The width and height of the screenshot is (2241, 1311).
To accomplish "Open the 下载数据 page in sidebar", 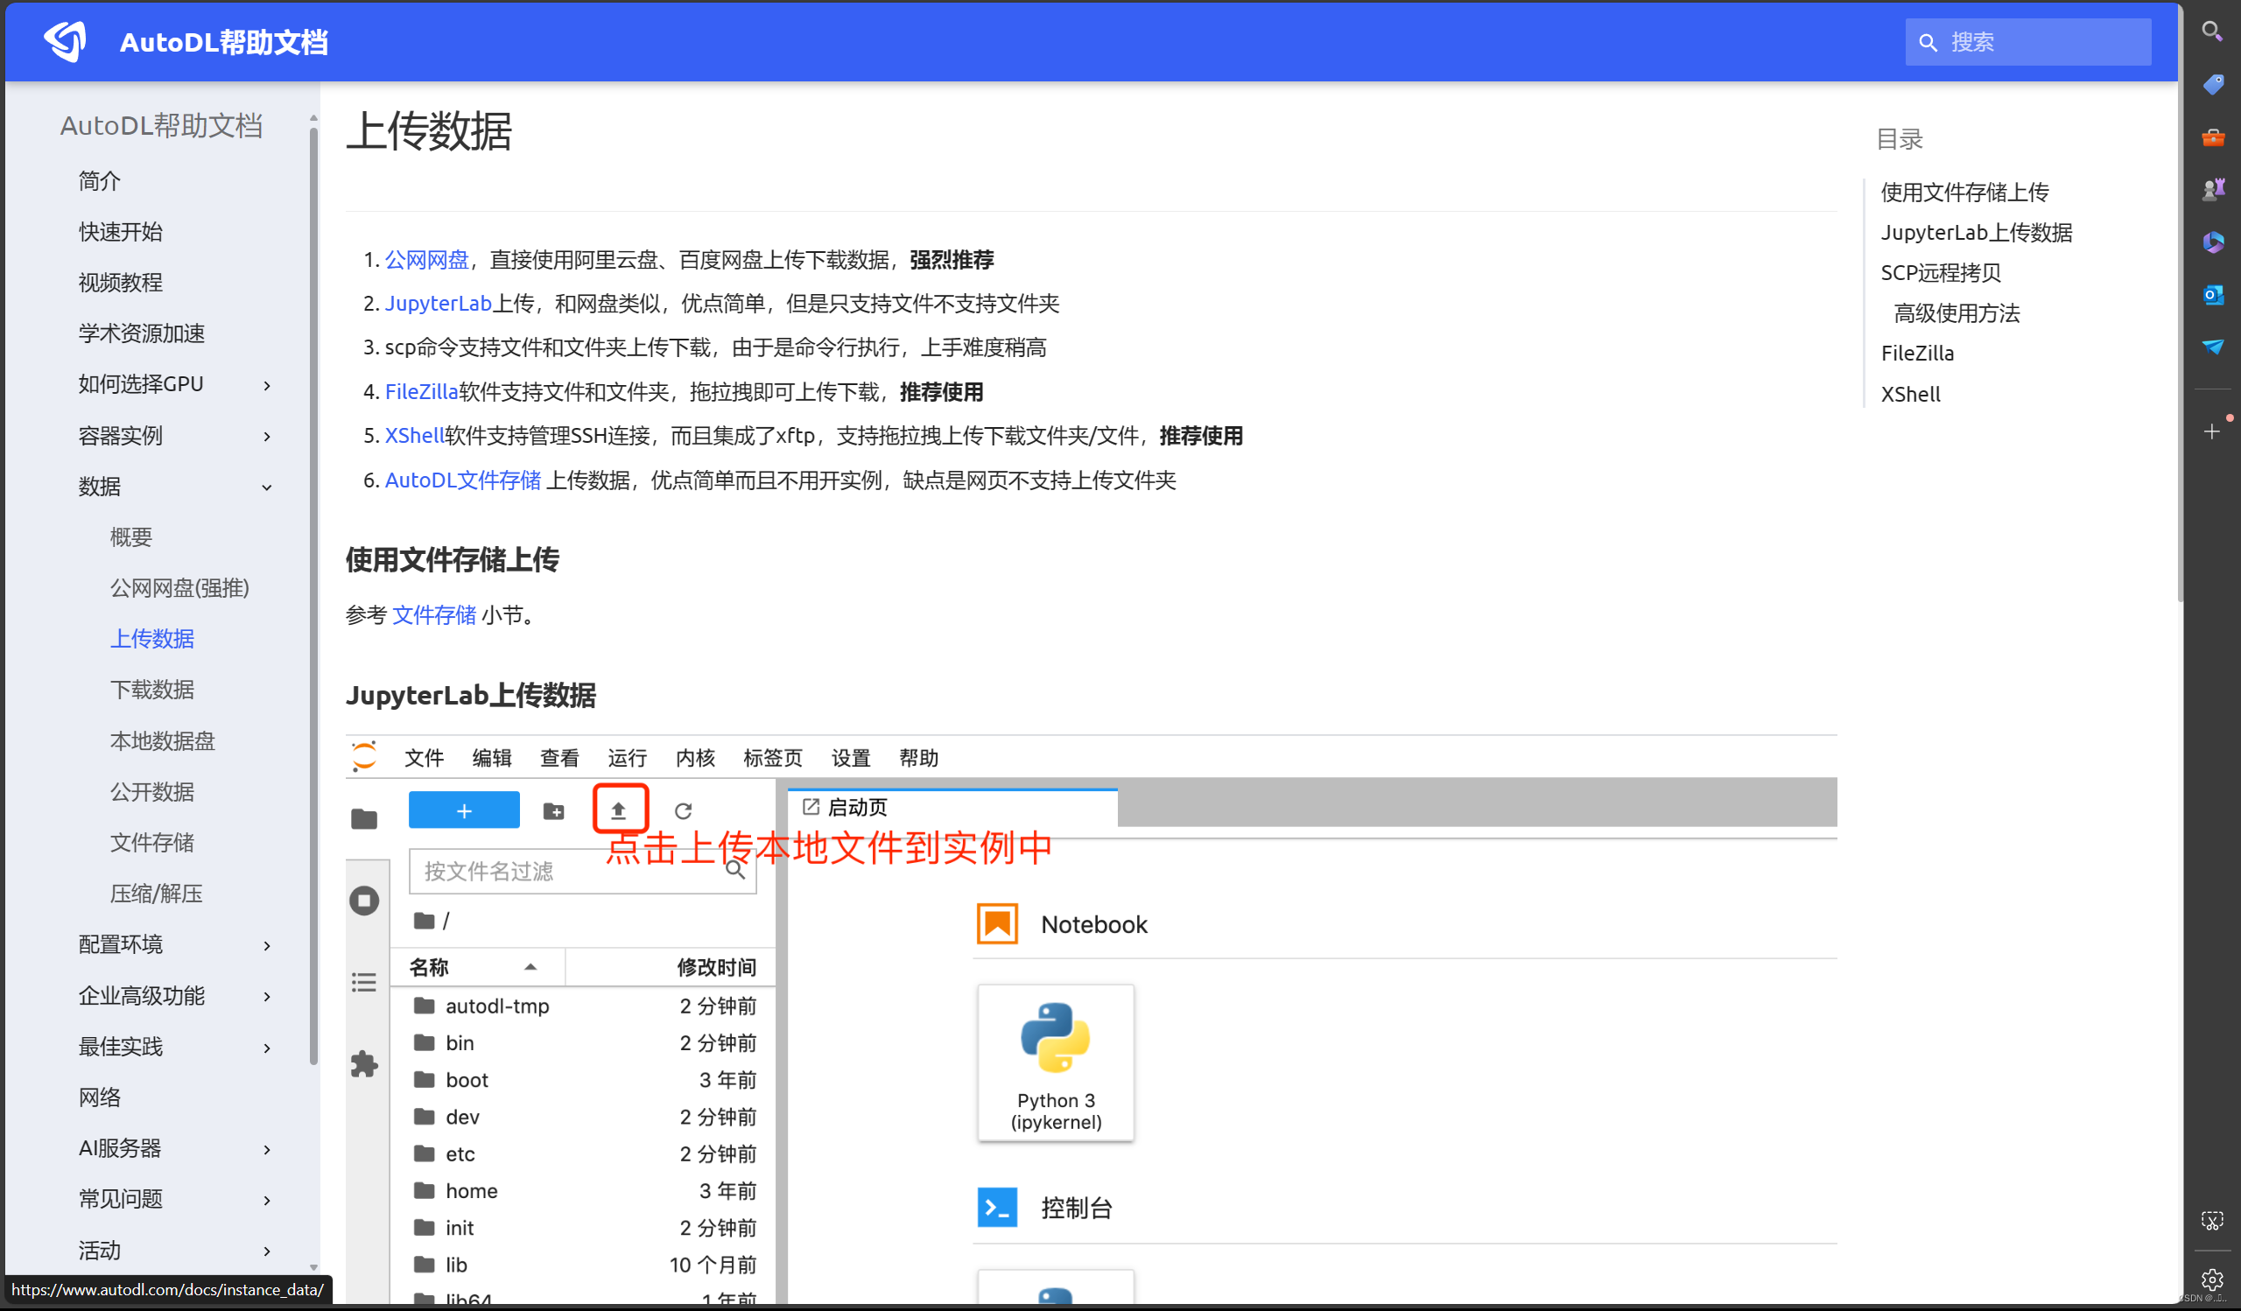I will click(x=152, y=689).
